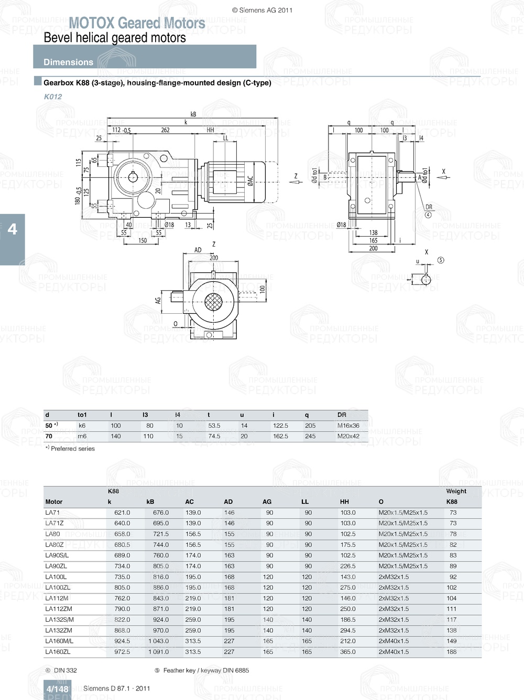Expand the Dimensions section header
The image size is (524, 700).
click(68, 62)
